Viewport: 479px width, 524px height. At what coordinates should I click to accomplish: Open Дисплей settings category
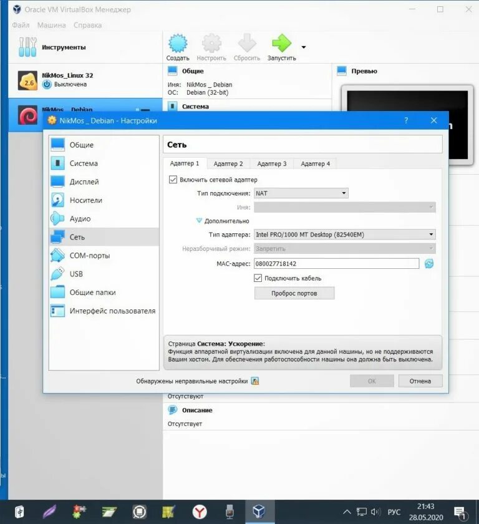click(104, 182)
